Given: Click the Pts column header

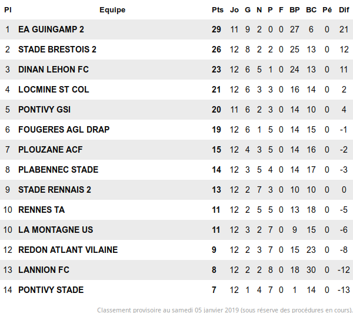Looking at the screenshot, I should (217, 10).
